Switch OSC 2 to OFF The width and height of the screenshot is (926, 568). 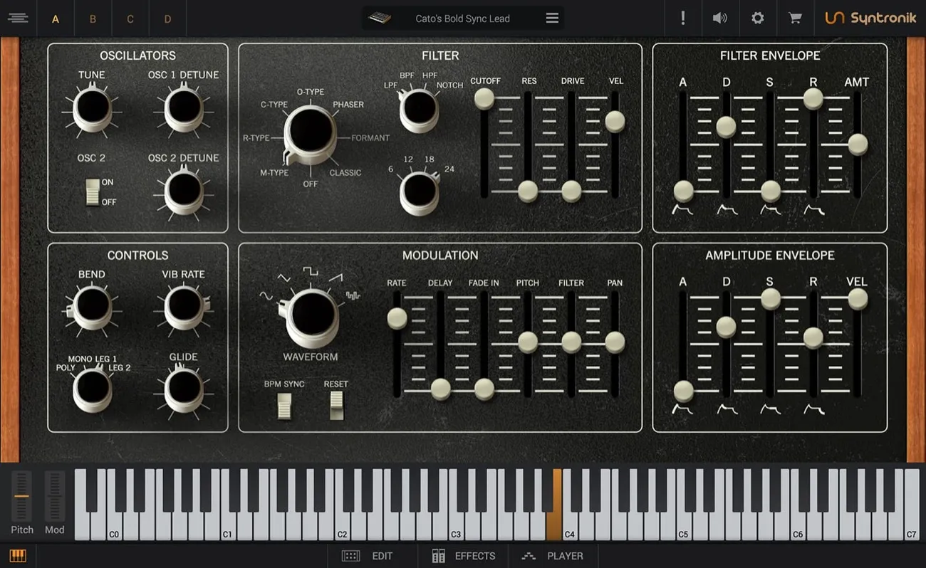(x=92, y=201)
